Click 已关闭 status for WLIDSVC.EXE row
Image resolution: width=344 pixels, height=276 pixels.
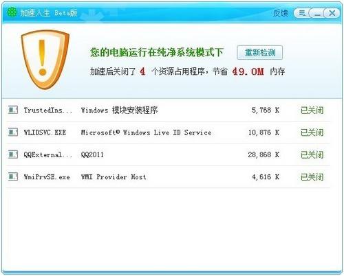[x=312, y=133]
